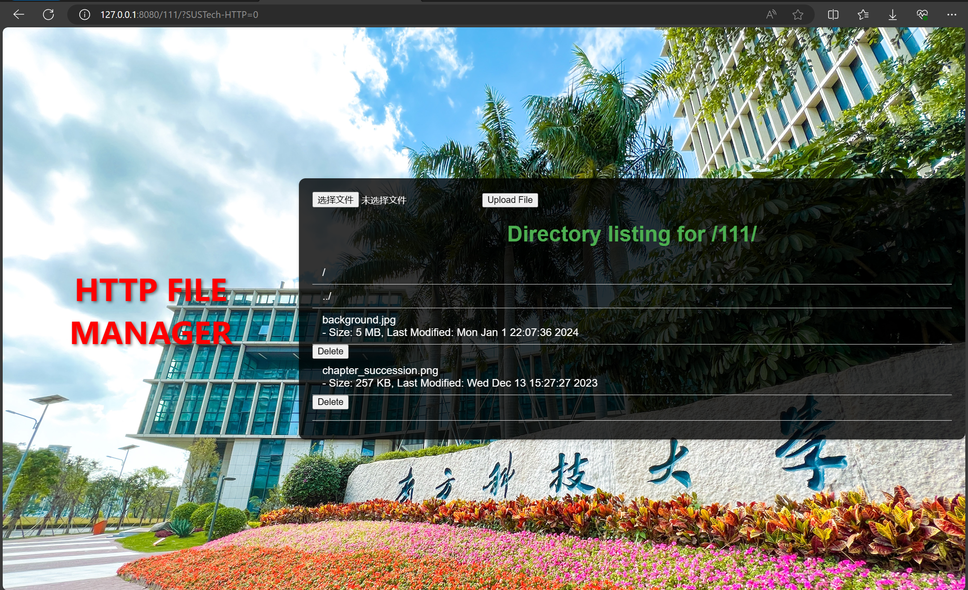Go back using the browser back arrow

click(x=19, y=15)
